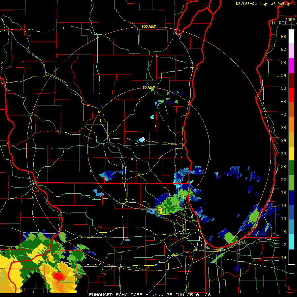Click the dark orange legend segment near 42
The image size is (297, 297).
[291, 110]
